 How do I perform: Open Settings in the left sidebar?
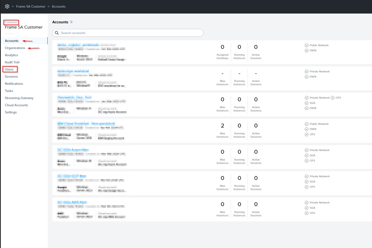11,112
